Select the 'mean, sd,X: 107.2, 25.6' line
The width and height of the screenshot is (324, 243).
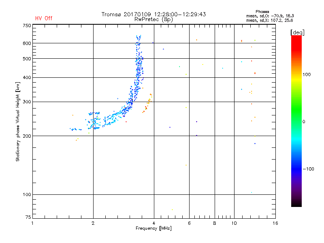[269, 20]
